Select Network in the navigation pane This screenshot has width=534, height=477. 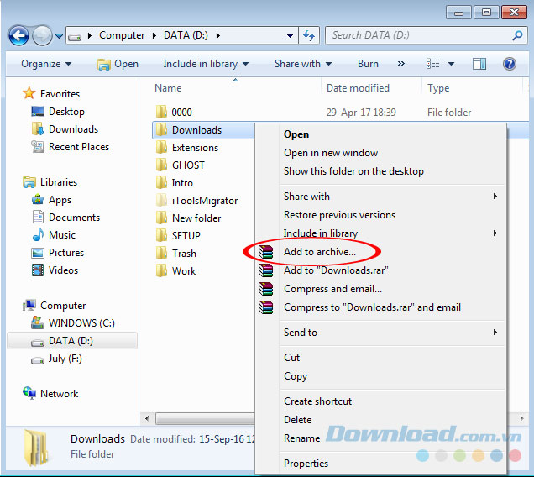(50, 394)
